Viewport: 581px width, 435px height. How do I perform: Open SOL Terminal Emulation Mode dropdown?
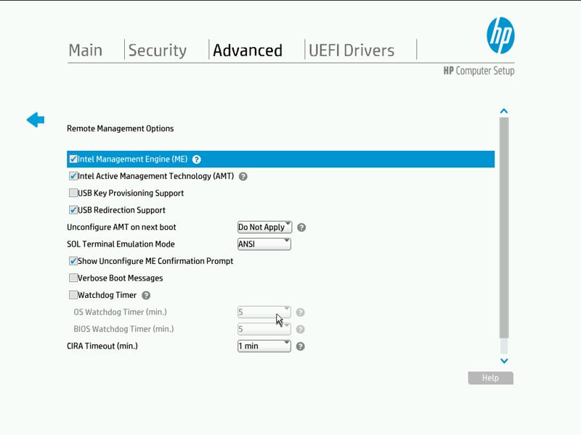point(264,244)
